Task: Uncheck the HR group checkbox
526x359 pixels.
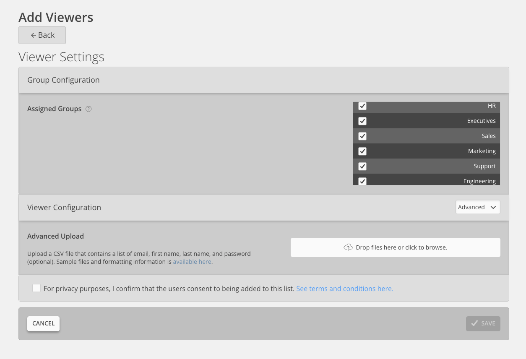Action: point(362,106)
